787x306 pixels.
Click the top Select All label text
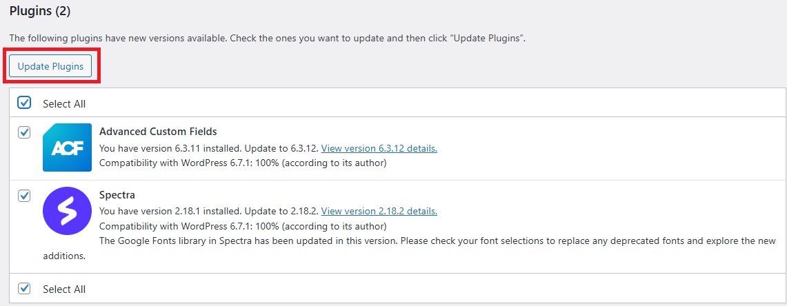pyautogui.click(x=64, y=104)
